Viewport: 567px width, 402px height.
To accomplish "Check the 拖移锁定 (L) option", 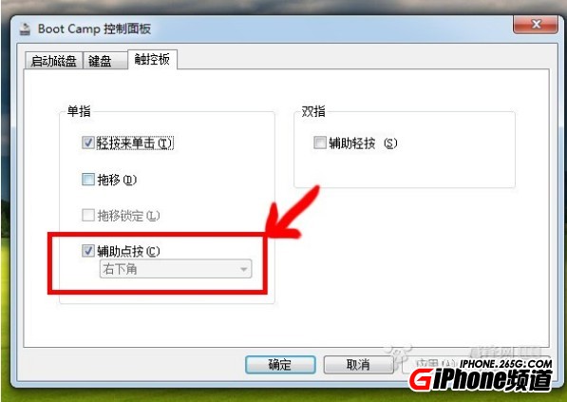I will [x=88, y=216].
